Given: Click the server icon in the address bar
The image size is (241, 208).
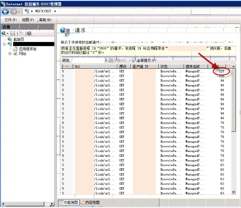Looking at the screenshot, I should 27,11.
